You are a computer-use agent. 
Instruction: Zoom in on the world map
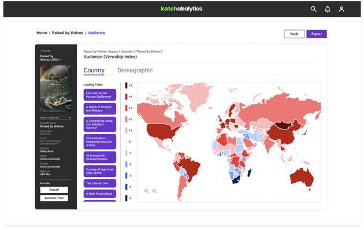(x=147, y=191)
